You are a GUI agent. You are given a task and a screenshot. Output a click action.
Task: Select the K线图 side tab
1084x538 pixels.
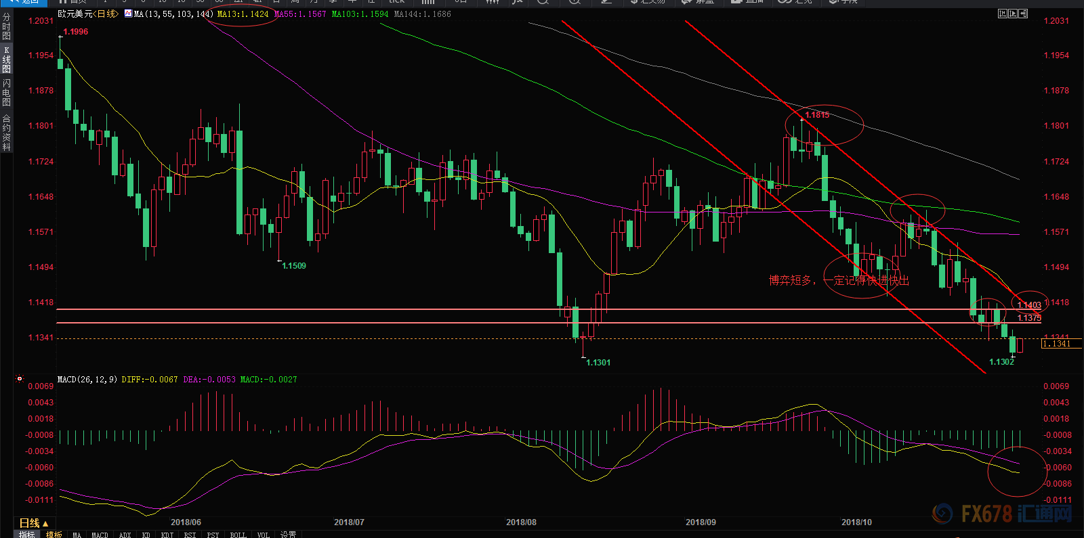click(6, 60)
